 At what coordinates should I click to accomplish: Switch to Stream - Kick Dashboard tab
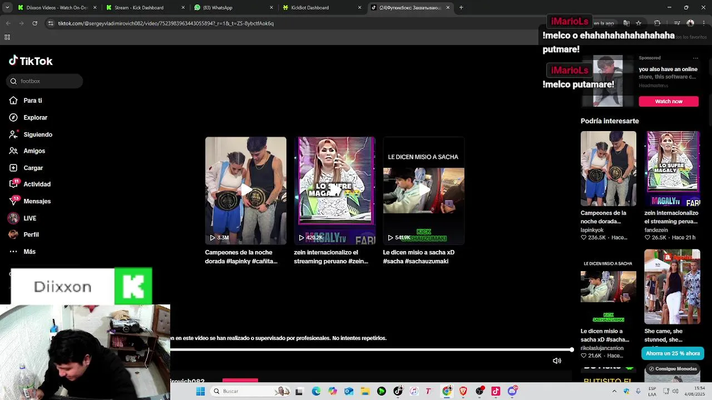point(145,8)
